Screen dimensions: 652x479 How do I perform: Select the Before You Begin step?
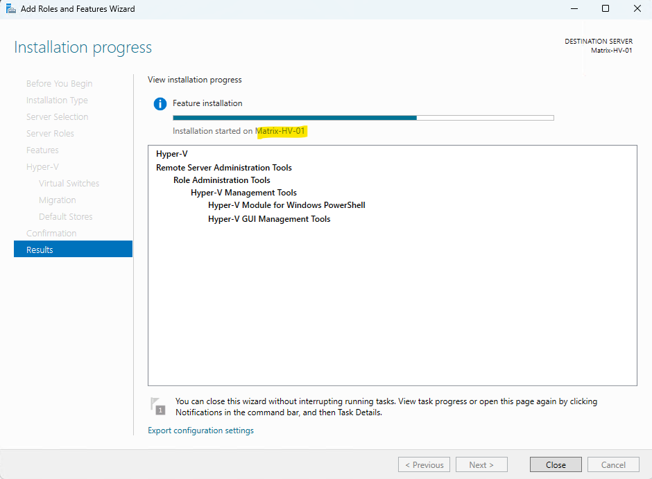pos(60,83)
